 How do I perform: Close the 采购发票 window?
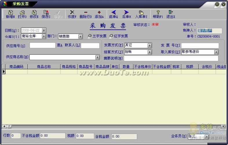pyautogui.click(x=223, y=5)
